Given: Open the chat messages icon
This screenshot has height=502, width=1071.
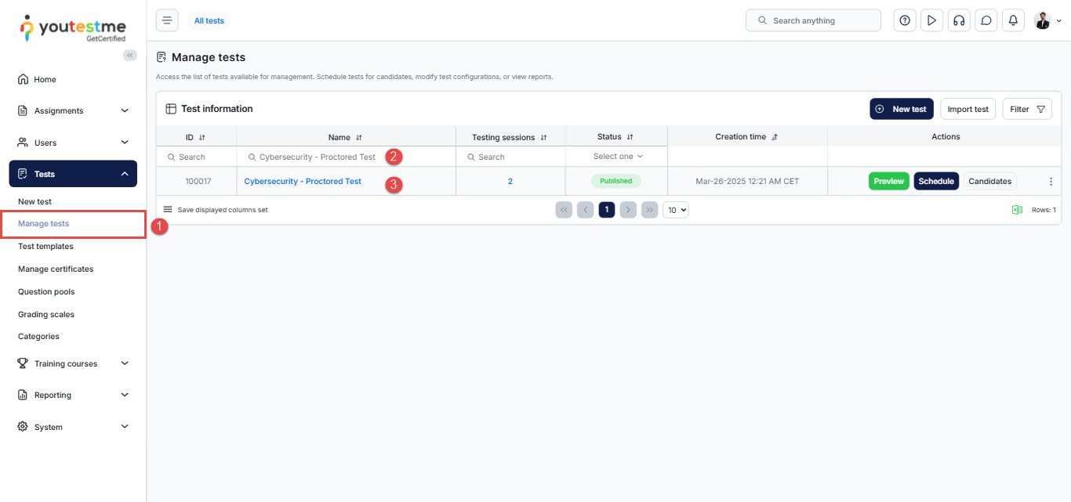Looking at the screenshot, I should [986, 21].
